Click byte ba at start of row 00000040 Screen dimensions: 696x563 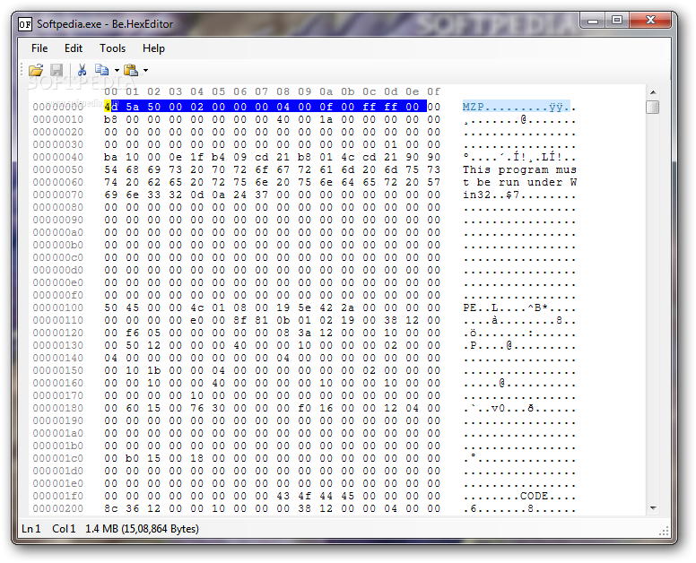[111, 157]
